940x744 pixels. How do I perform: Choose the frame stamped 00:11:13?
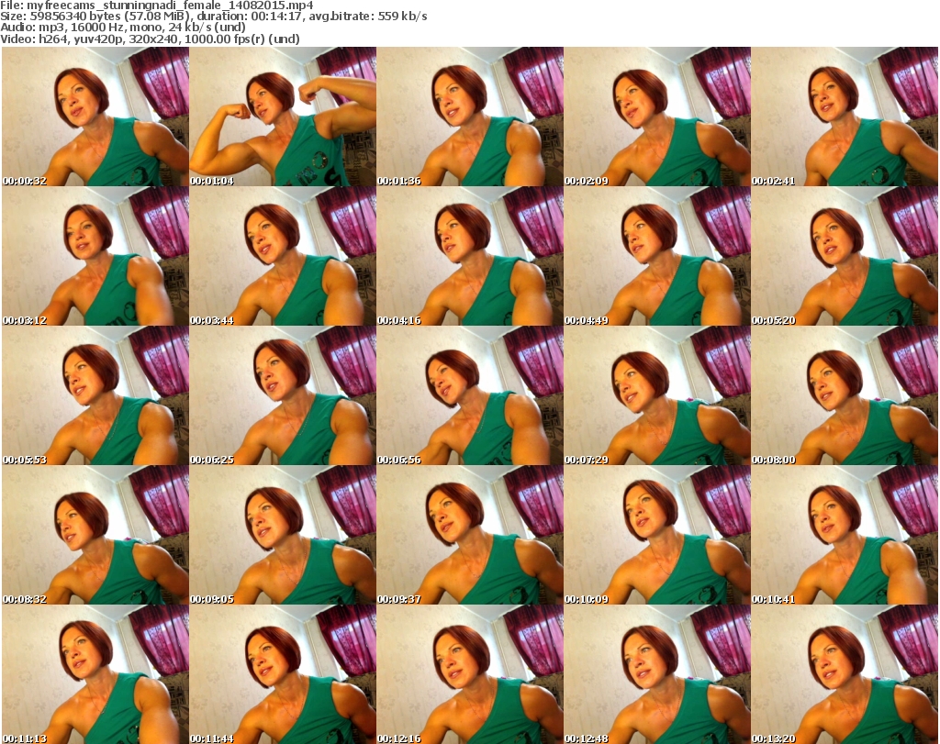[x=95, y=674]
